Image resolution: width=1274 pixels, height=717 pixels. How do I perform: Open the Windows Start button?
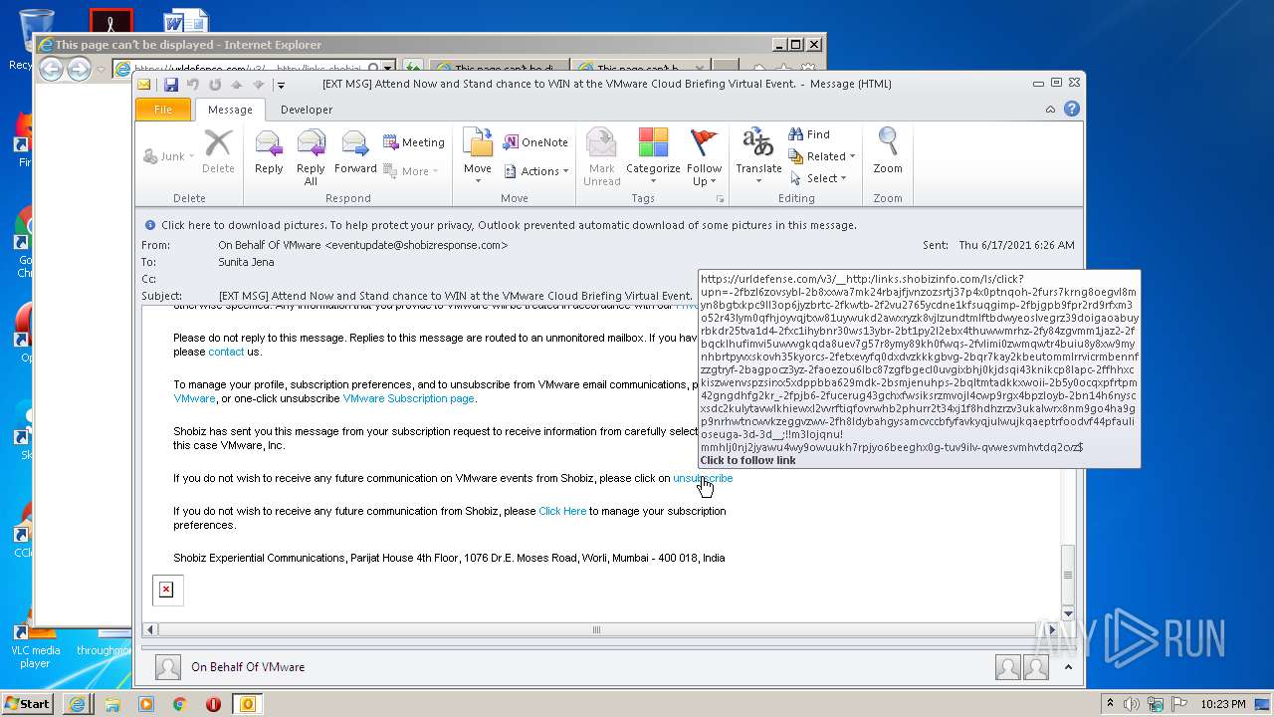27,704
